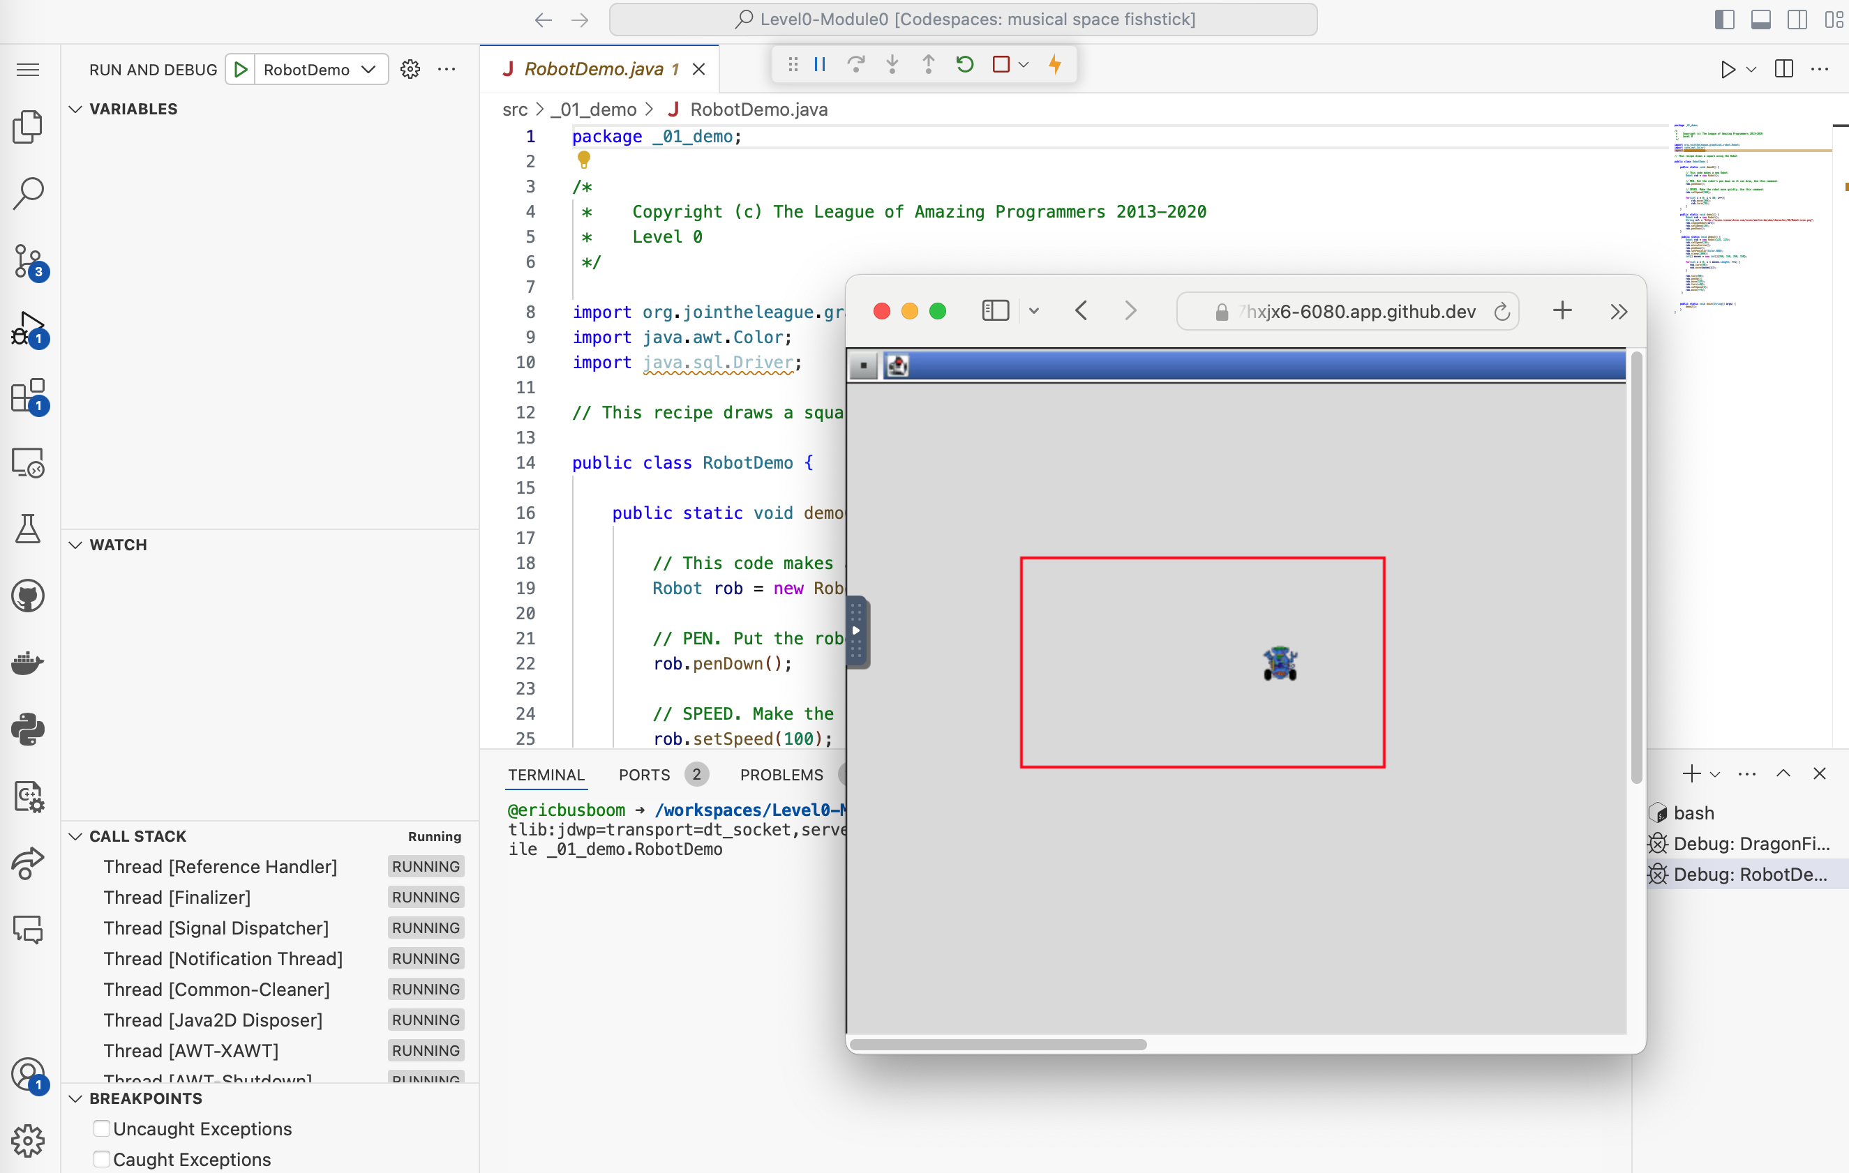Viewport: 1849px width, 1173px height.
Task: Toggle the browser window sidebar button
Action: [995, 311]
